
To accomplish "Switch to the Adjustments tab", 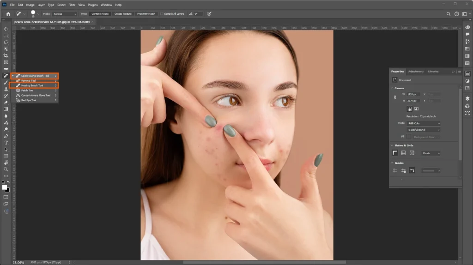I will 416,72.
